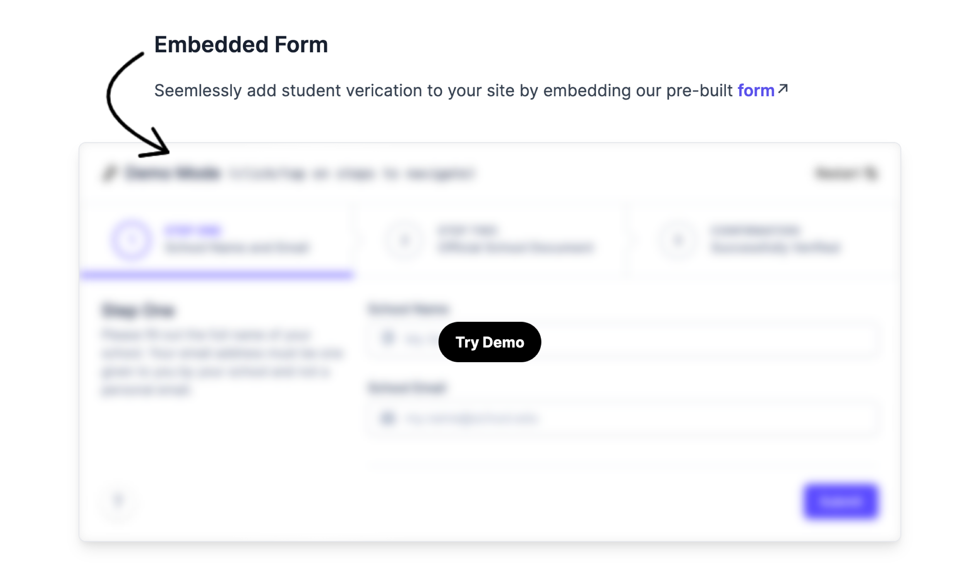Select the Confirmation step circle icon

[678, 240]
